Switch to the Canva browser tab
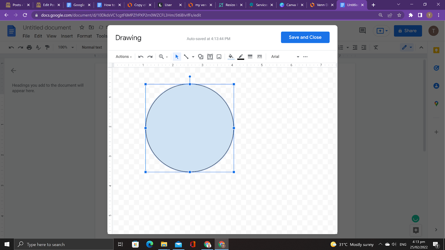 [291, 5]
